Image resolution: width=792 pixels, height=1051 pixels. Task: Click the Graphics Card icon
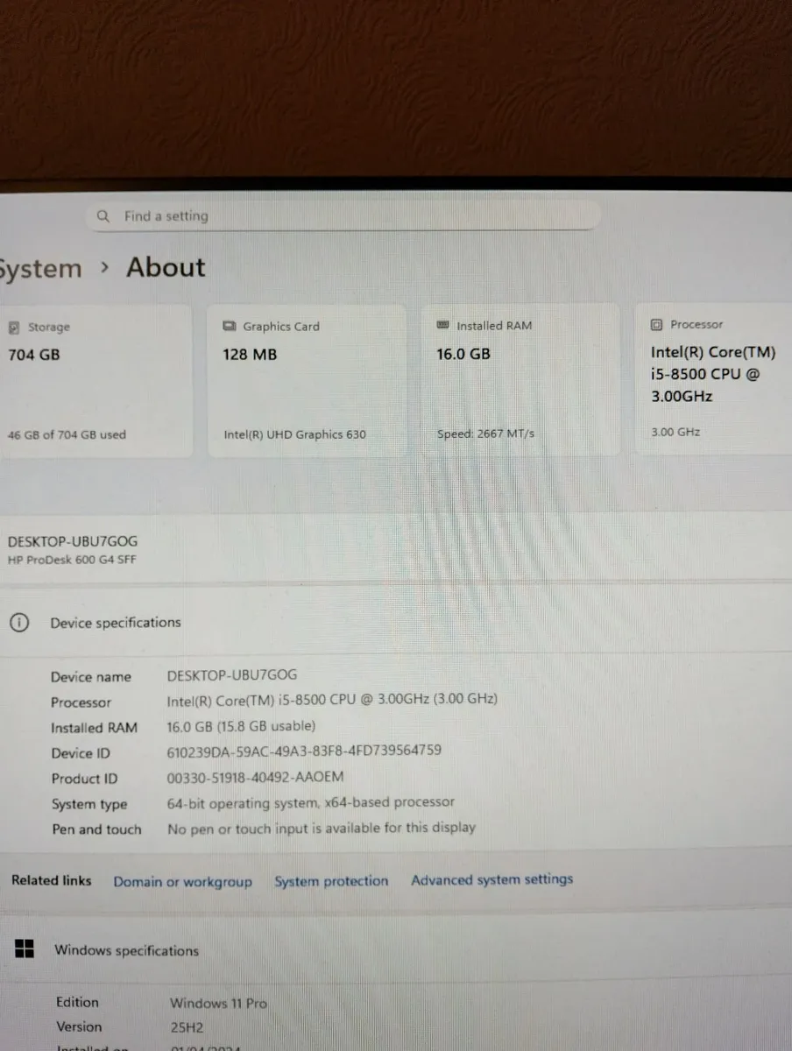pos(230,325)
